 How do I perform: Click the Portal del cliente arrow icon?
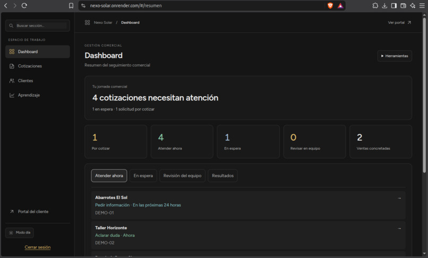[12, 212]
